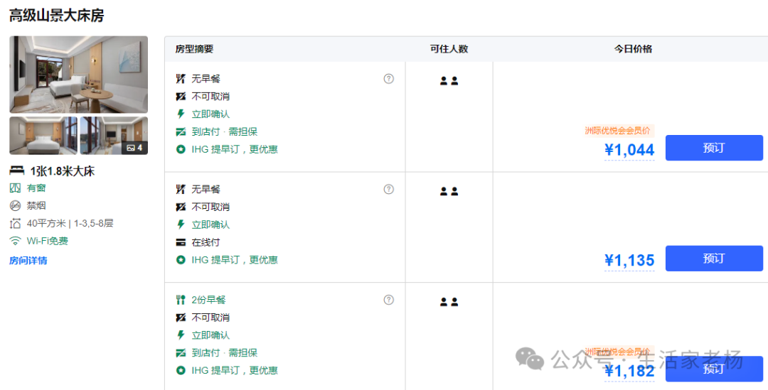Click the 洲际优悦会会员价 tag above ¥1,044
Viewport: 768px width, 390px height.
(618, 131)
